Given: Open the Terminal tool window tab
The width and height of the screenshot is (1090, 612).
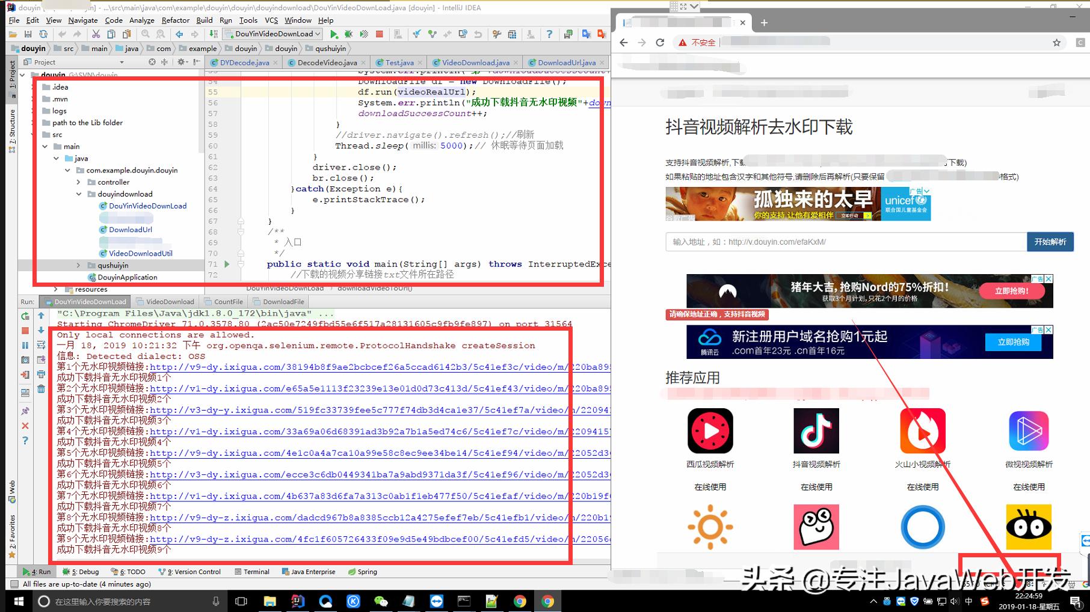Looking at the screenshot, I should tap(253, 571).
